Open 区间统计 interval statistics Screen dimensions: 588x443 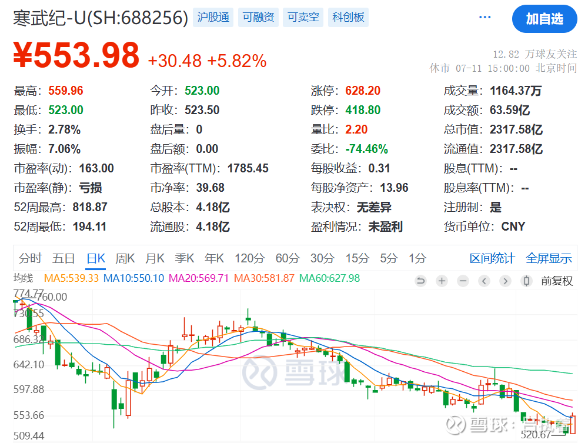coord(492,258)
